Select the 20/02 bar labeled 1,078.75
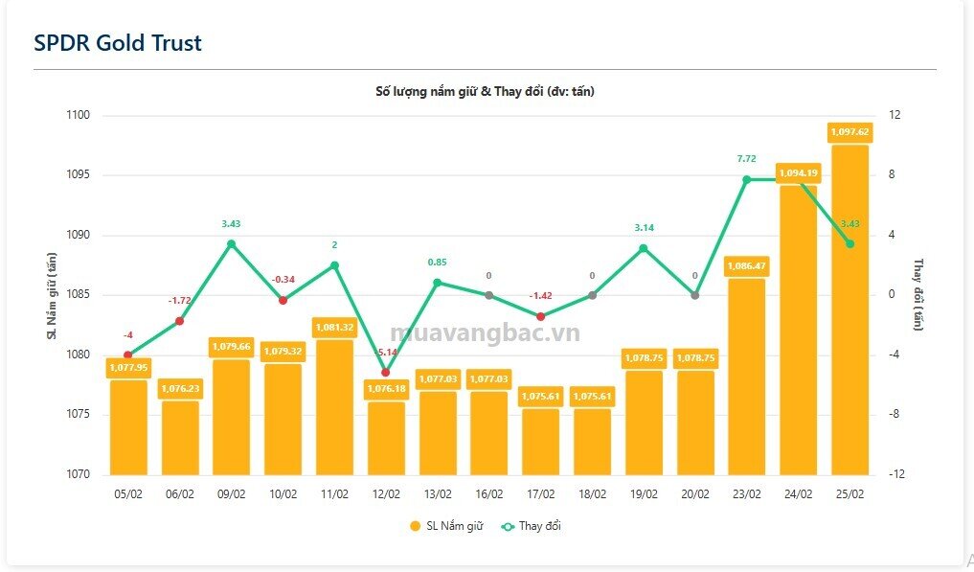Image resolution: width=974 pixels, height=572 pixels. 695,423
